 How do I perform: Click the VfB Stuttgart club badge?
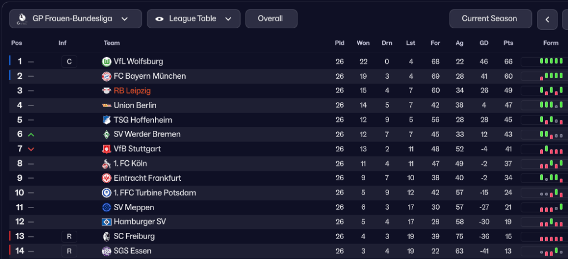tap(107, 149)
